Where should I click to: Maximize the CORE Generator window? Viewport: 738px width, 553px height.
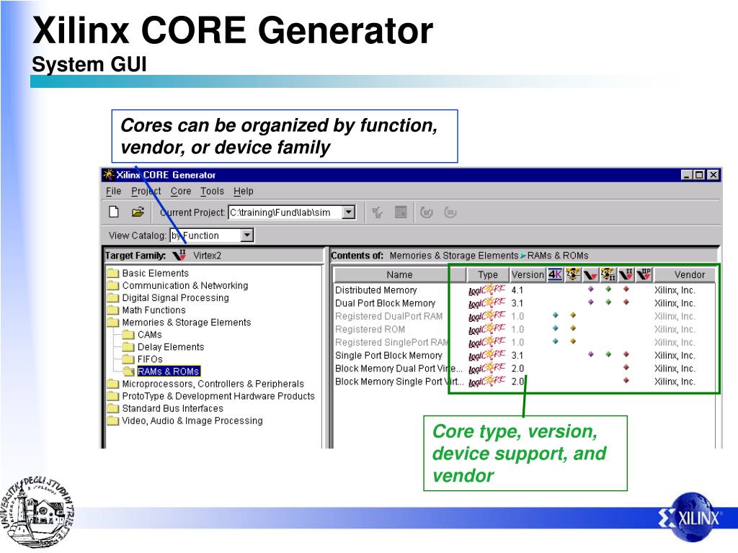tap(699, 175)
